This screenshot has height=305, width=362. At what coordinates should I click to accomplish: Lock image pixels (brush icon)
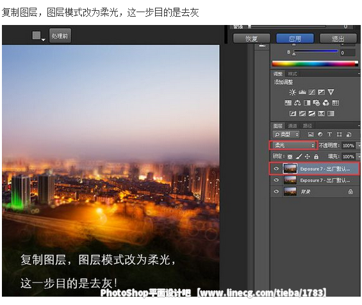pos(299,157)
